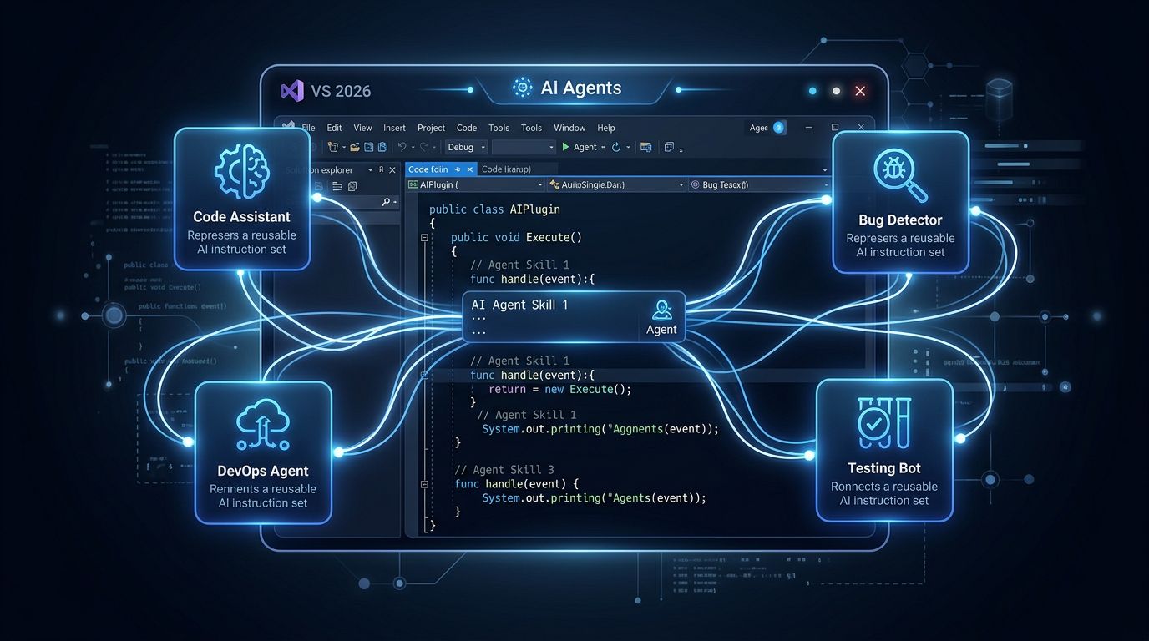Open the editor tab overflow dropdown arrow

point(825,170)
